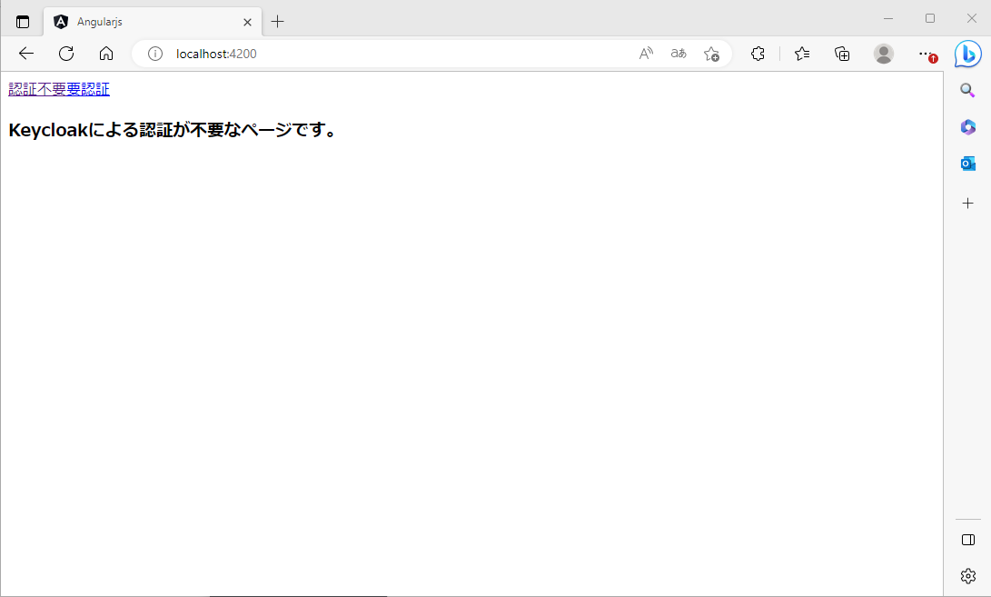The width and height of the screenshot is (991, 597).
Task: Toggle the side panel open
Action: tap(966, 539)
